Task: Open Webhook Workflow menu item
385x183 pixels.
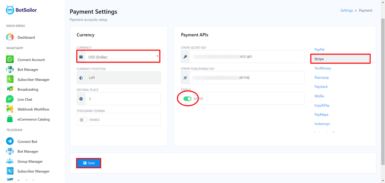Action: point(33,109)
